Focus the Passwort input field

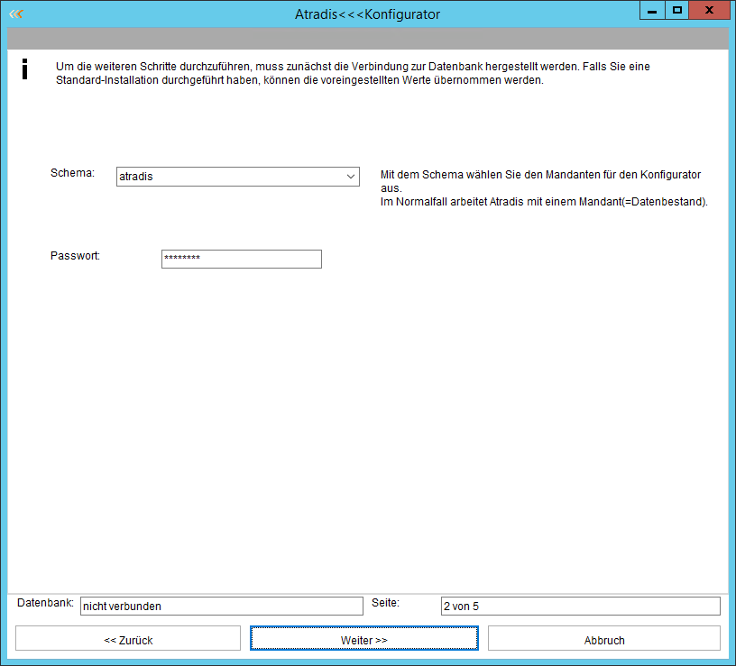click(242, 259)
